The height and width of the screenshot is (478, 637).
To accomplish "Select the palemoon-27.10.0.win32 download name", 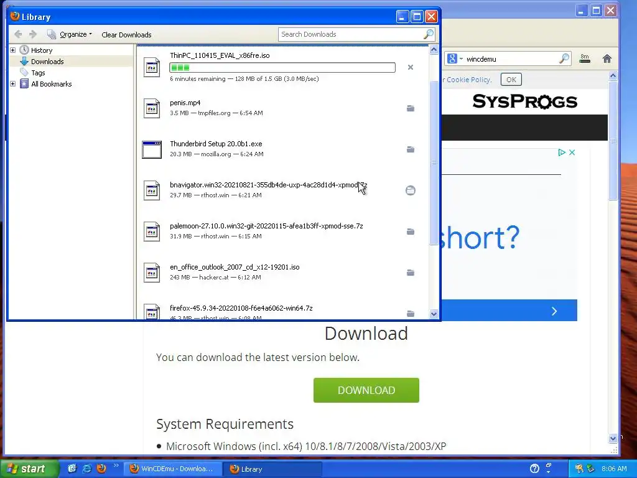I will [x=266, y=226].
